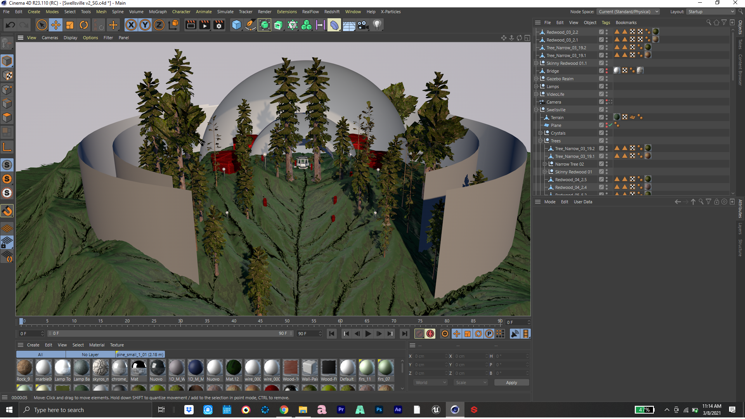Select the Mat.12 green material swatch
745x419 pixels.
click(234, 371)
